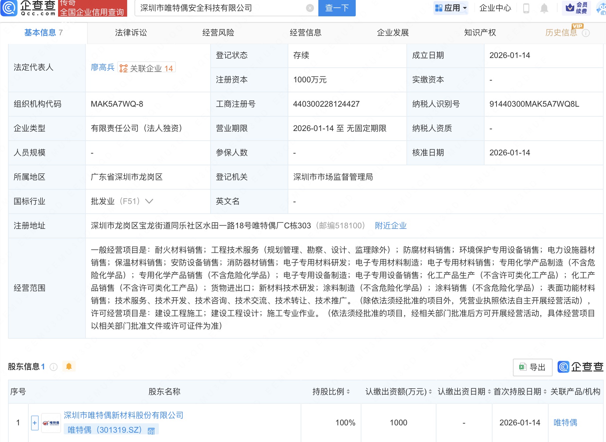The width and height of the screenshot is (606, 442).
Task: Expand the 批发业（F51）industry dropdown
Action: (x=149, y=201)
